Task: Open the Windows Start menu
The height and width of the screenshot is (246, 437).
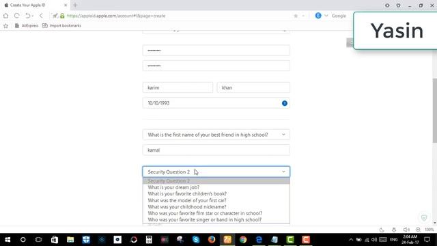Action: click(x=8, y=240)
